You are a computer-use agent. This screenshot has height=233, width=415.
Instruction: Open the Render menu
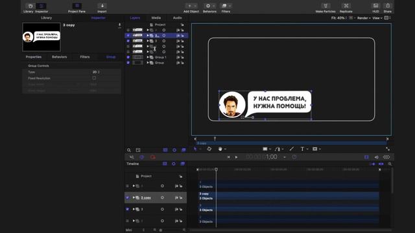[364, 18]
